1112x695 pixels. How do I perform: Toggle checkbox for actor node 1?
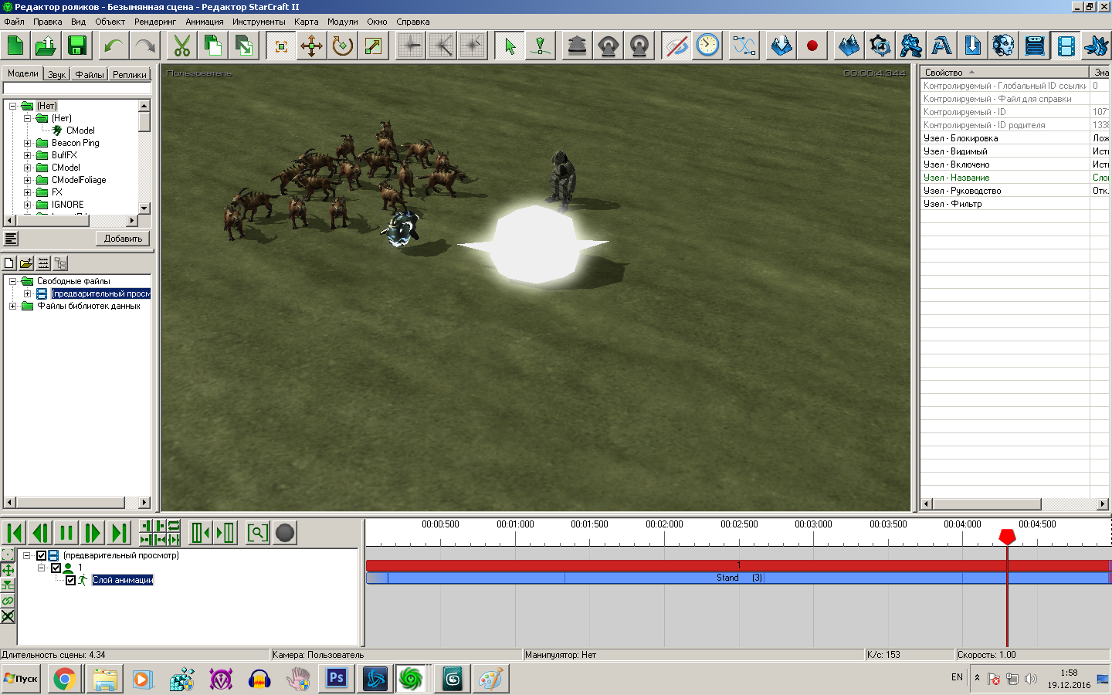[56, 568]
